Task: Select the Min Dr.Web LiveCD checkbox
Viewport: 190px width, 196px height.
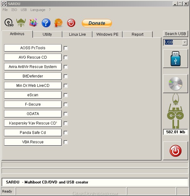Action: tap(66, 86)
